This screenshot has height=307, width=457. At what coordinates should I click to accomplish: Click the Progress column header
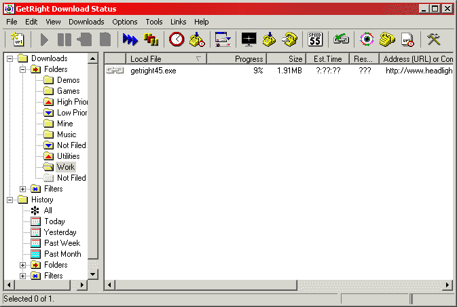(237, 59)
